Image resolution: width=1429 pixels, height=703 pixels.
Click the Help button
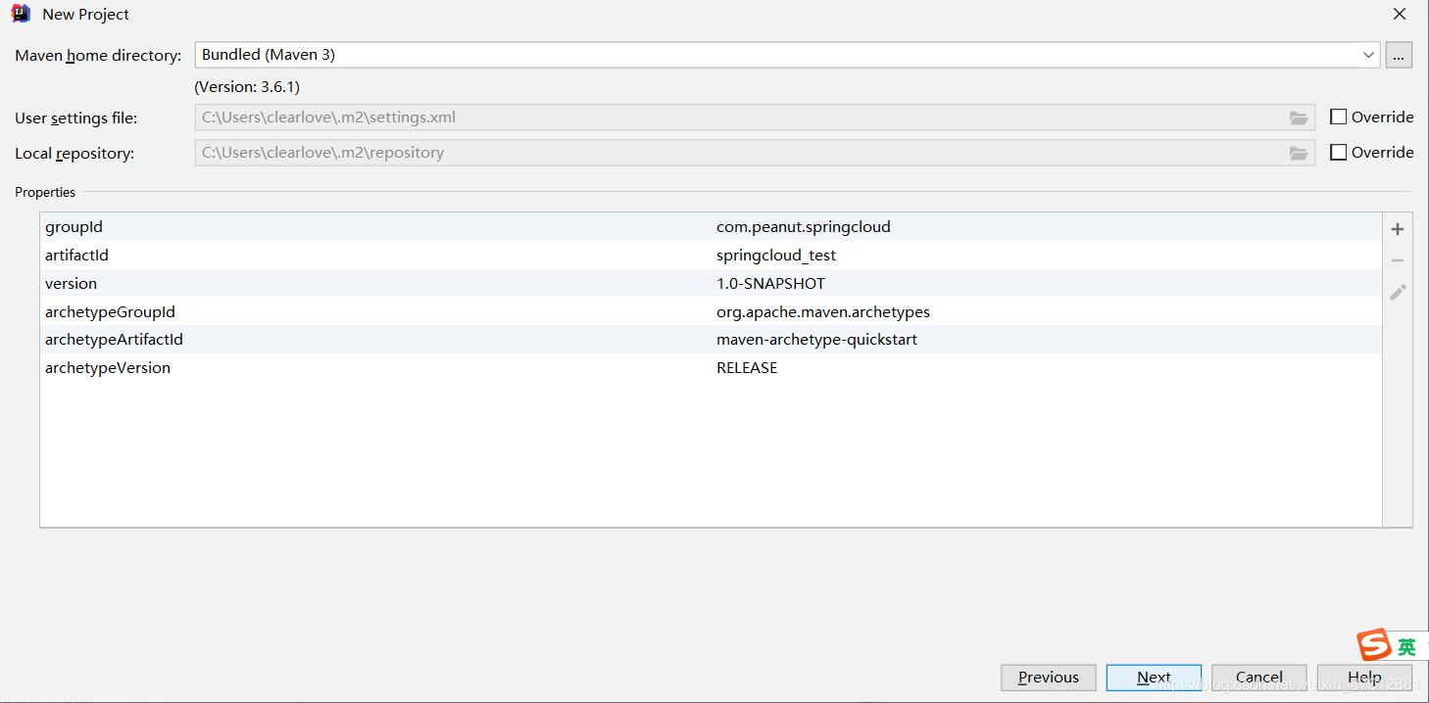[x=1364, y=677]
